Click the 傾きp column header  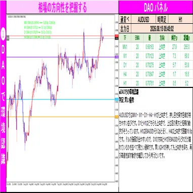point(174,37)
